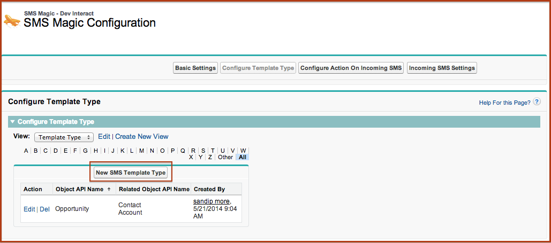This screenshot has height=243, width=551.
Task: Filter list by letter S
Action: (x=203, y=151)
